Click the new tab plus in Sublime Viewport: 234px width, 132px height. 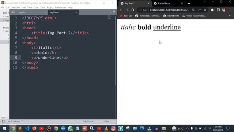(x=110, y=12)
